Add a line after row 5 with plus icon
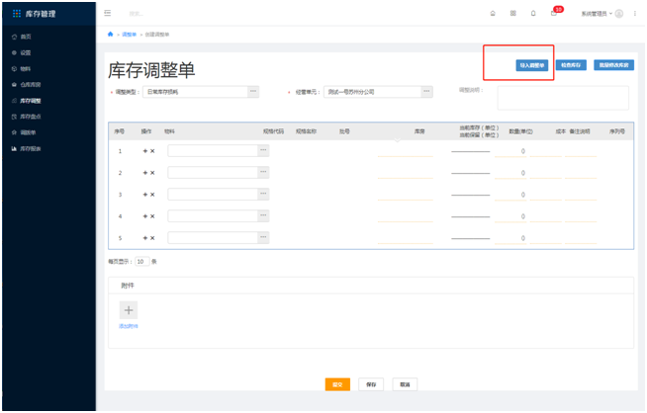This screenshot has height=413, width=647. click(x=145, y=238)
